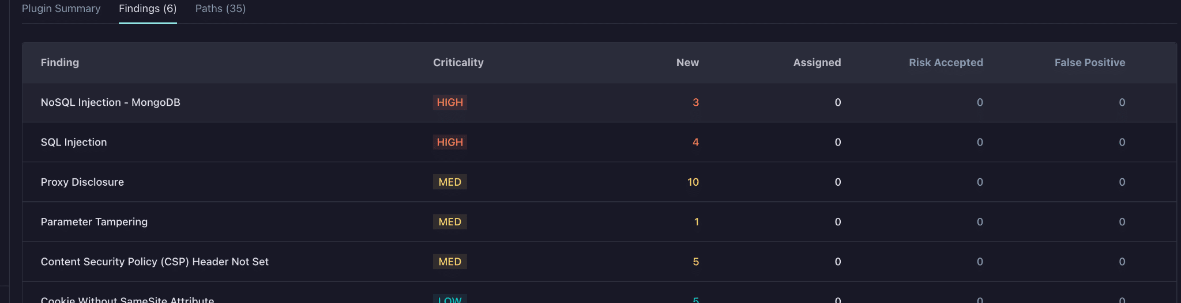The height and width of the screenshot is (303, 1181).
Task: Click the HIGH badge for NoSQL Injection
Action: click(x=450, y=102)
